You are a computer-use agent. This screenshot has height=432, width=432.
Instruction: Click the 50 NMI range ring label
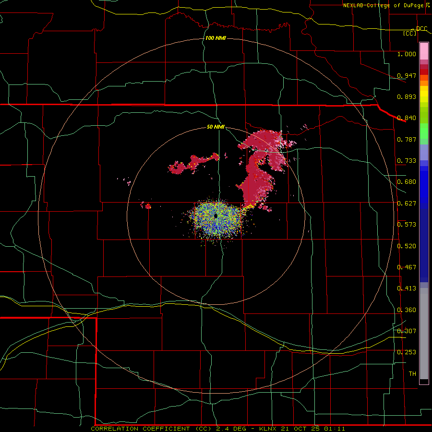click(216, 127)
